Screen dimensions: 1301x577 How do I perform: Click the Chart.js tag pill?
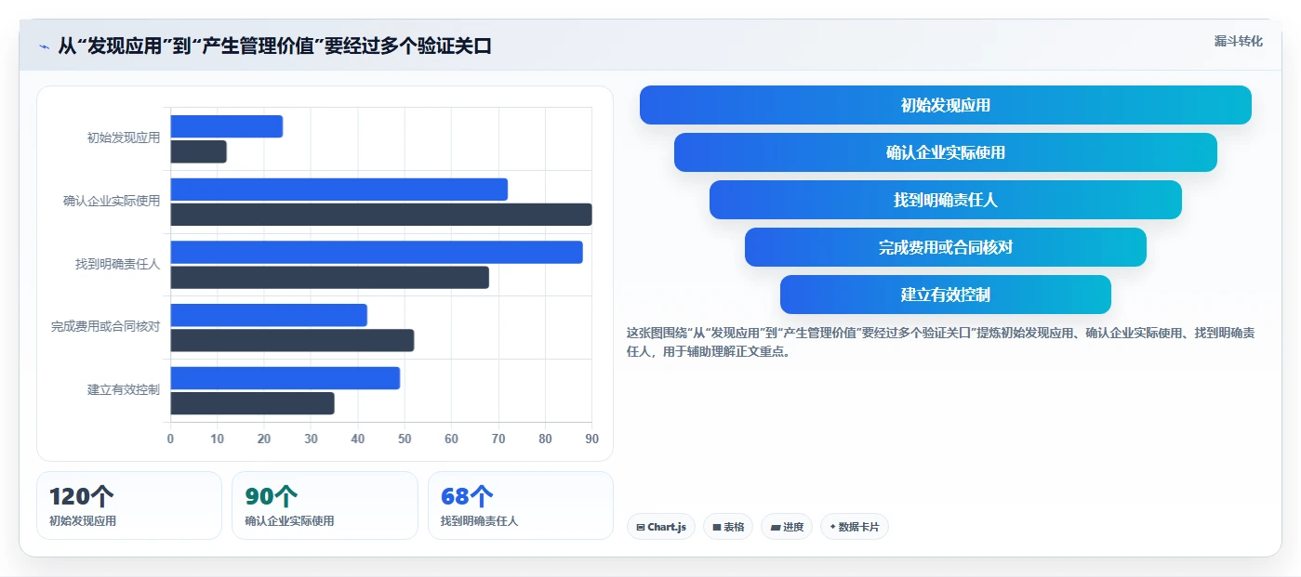tap(661, 527)
